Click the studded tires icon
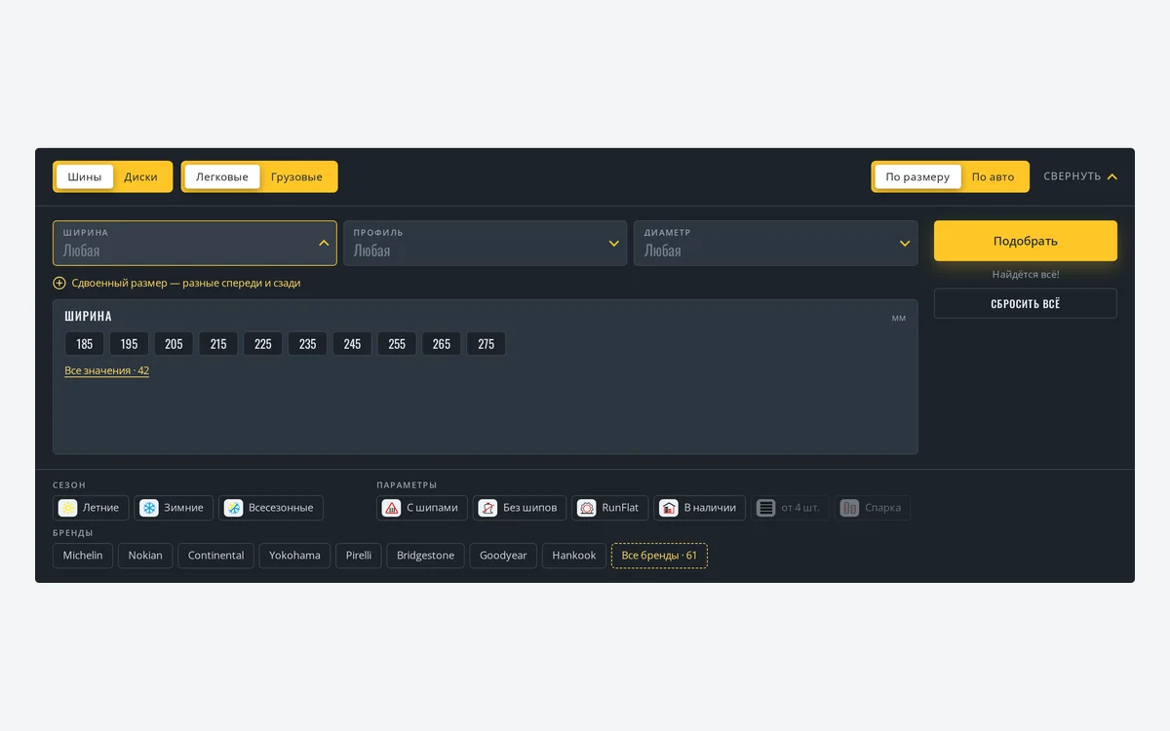Screen dimensions: 1170x731 [392, 508]
